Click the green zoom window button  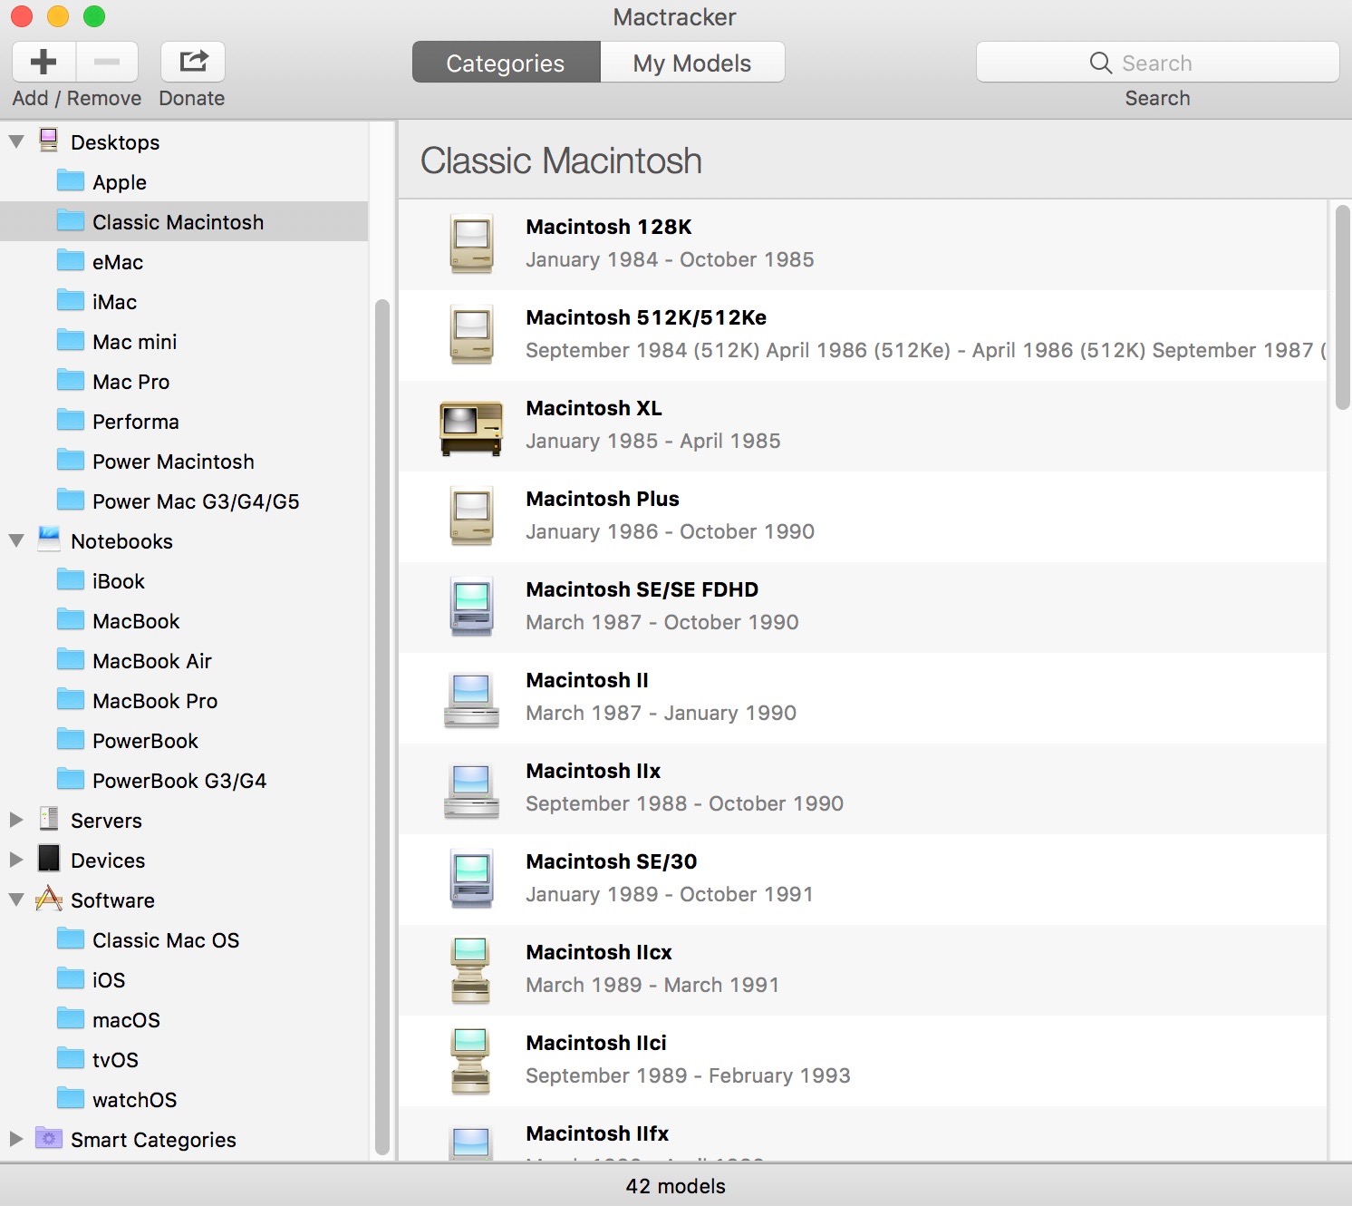(94, 16)
